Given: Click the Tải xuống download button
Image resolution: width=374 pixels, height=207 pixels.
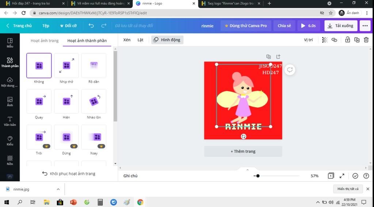Looking at the screenshot, I should tap(341, 26).
